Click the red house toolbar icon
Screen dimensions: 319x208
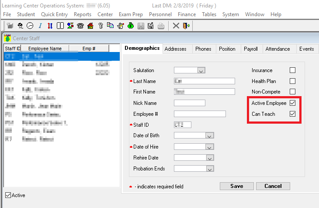[x=90, y=26]
